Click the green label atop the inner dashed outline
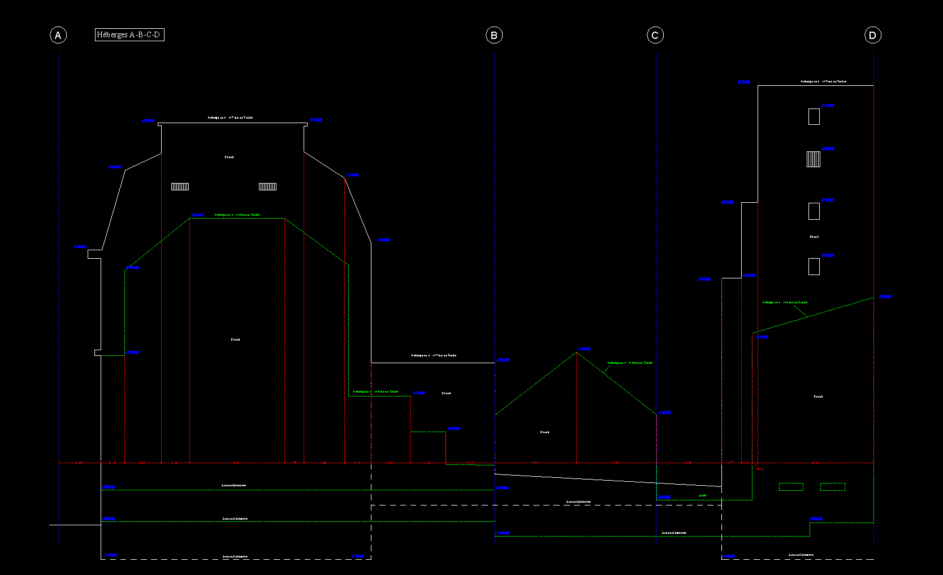Viewport: 943px width, 575px height. (237, 215)
